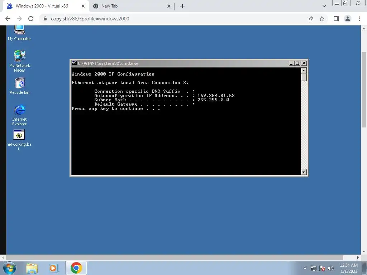The width and height of the screenshot is (367, 275).
Task: Click the 'Default Gateway' line
Action: tap(144, 104)
